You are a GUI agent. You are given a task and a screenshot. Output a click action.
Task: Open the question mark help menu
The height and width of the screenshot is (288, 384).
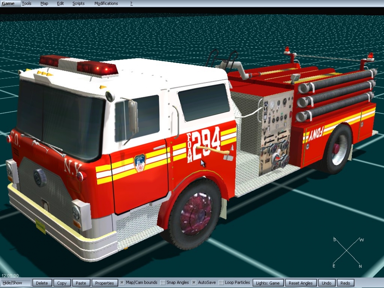[x=131, y=3]
